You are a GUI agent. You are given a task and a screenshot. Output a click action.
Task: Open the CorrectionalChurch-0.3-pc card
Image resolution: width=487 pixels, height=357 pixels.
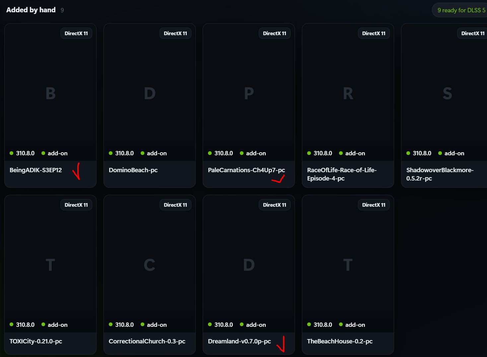point(150,275)
